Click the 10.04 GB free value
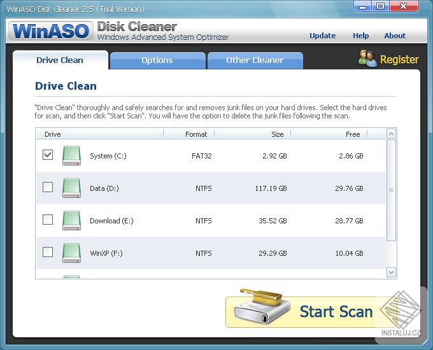Image resolution: width=433 pixels, height=350 pixels. tap(349, 253)
